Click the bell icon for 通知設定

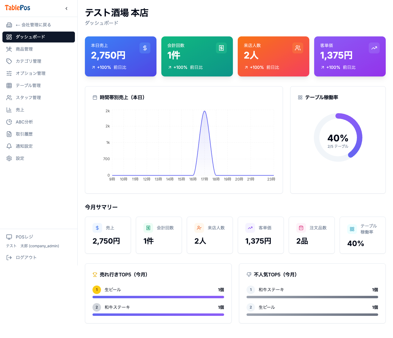[9, 146]
